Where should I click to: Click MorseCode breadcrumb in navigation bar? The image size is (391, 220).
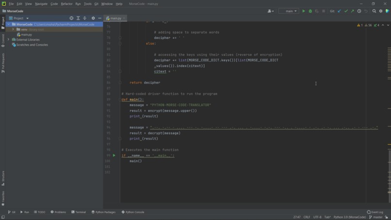13,11
